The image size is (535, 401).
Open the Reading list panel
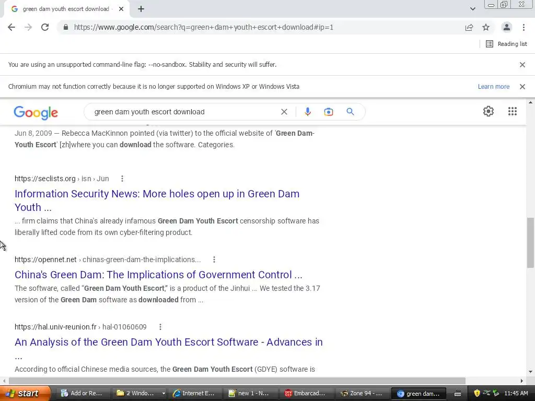click(506, 44)
